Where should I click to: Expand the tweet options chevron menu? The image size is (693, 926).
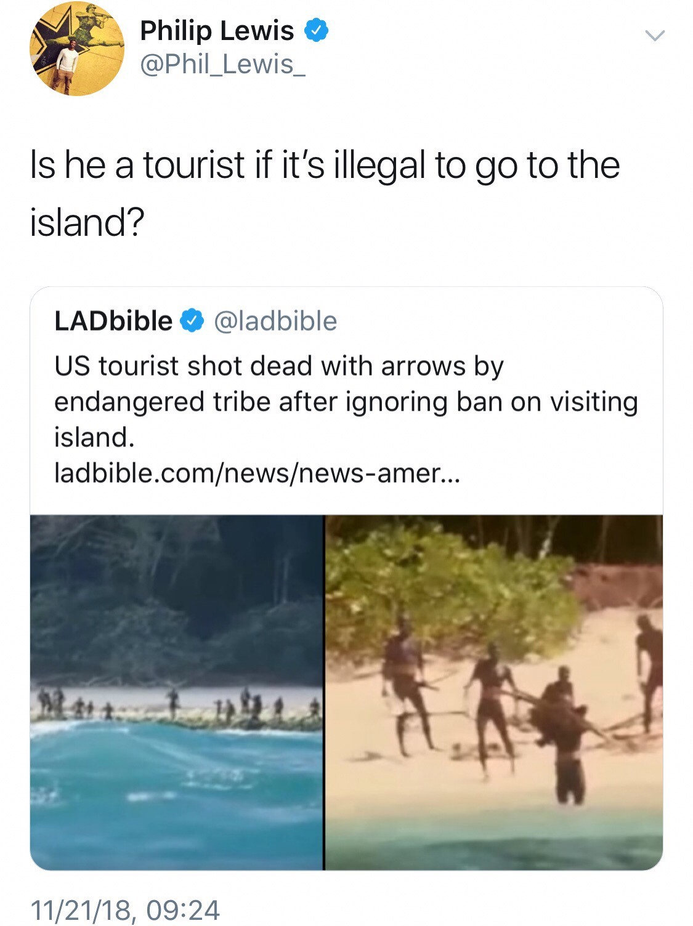(654, 36)
